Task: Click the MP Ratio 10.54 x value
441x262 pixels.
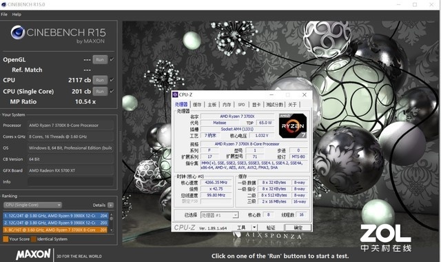Action: (85, 102)
